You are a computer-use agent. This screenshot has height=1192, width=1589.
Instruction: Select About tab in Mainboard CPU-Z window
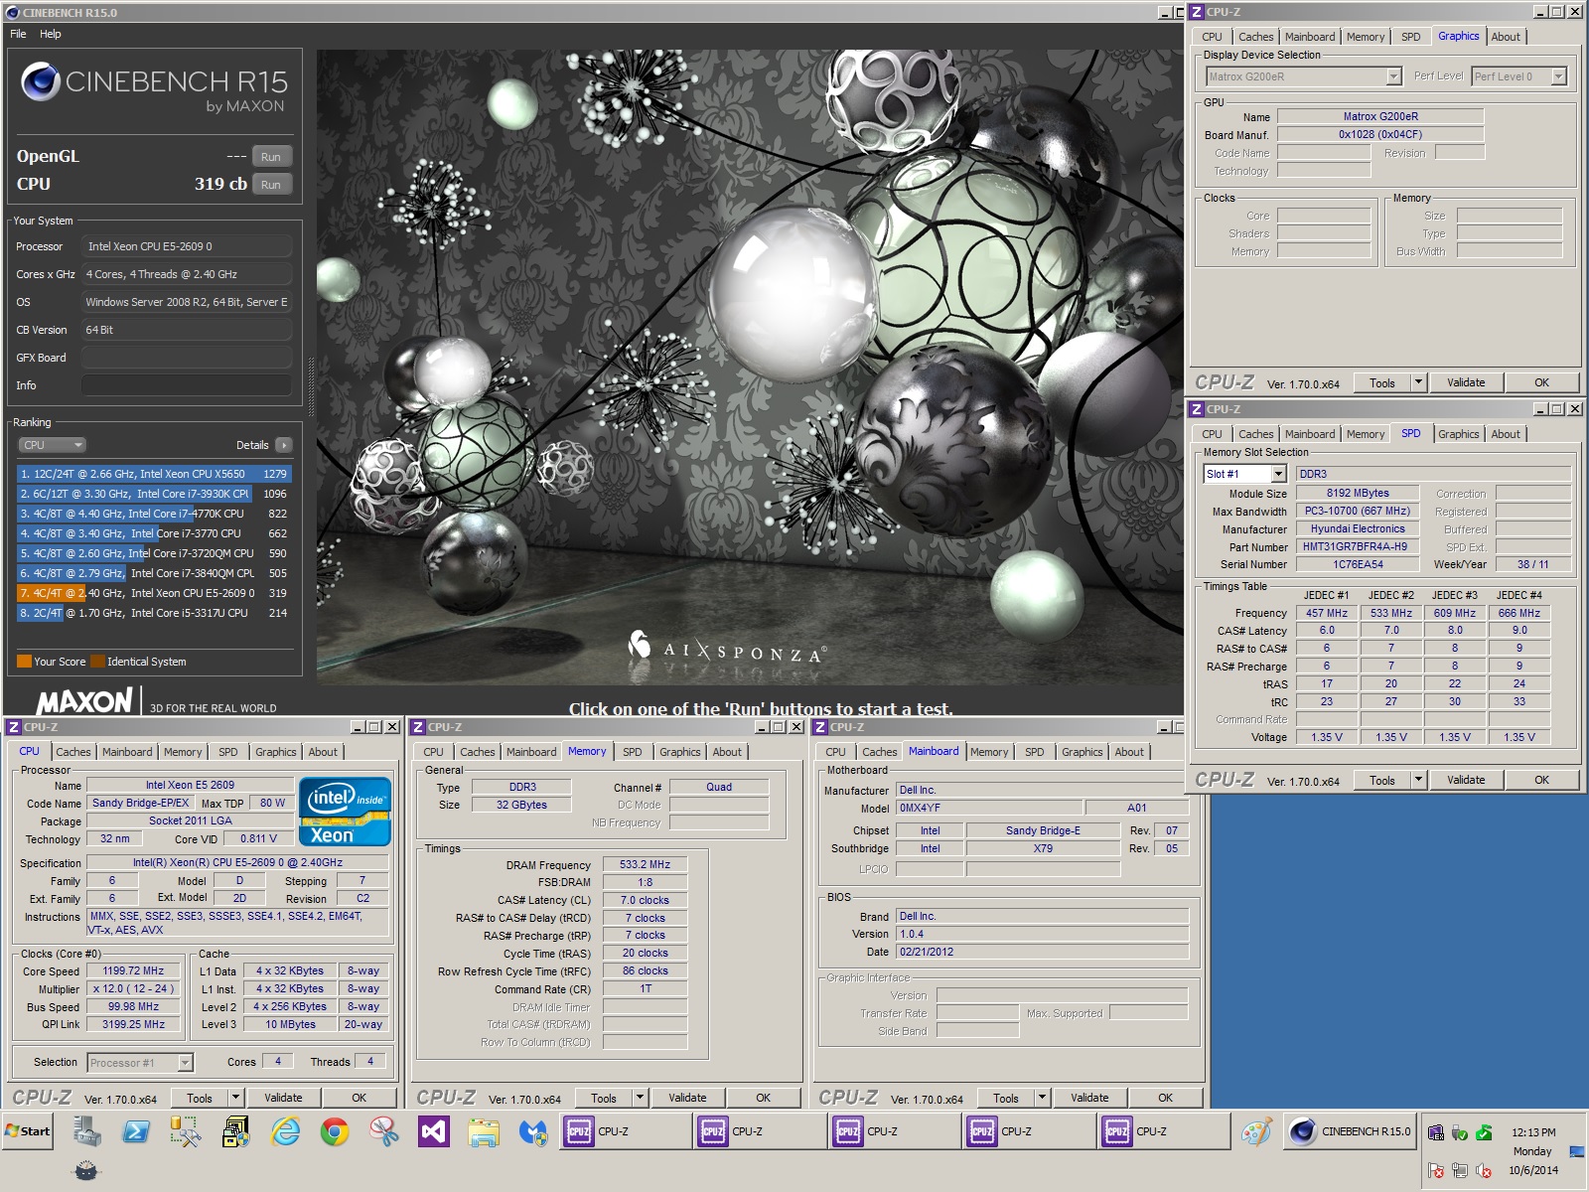pyautogui.click(x=1129, y=752)
